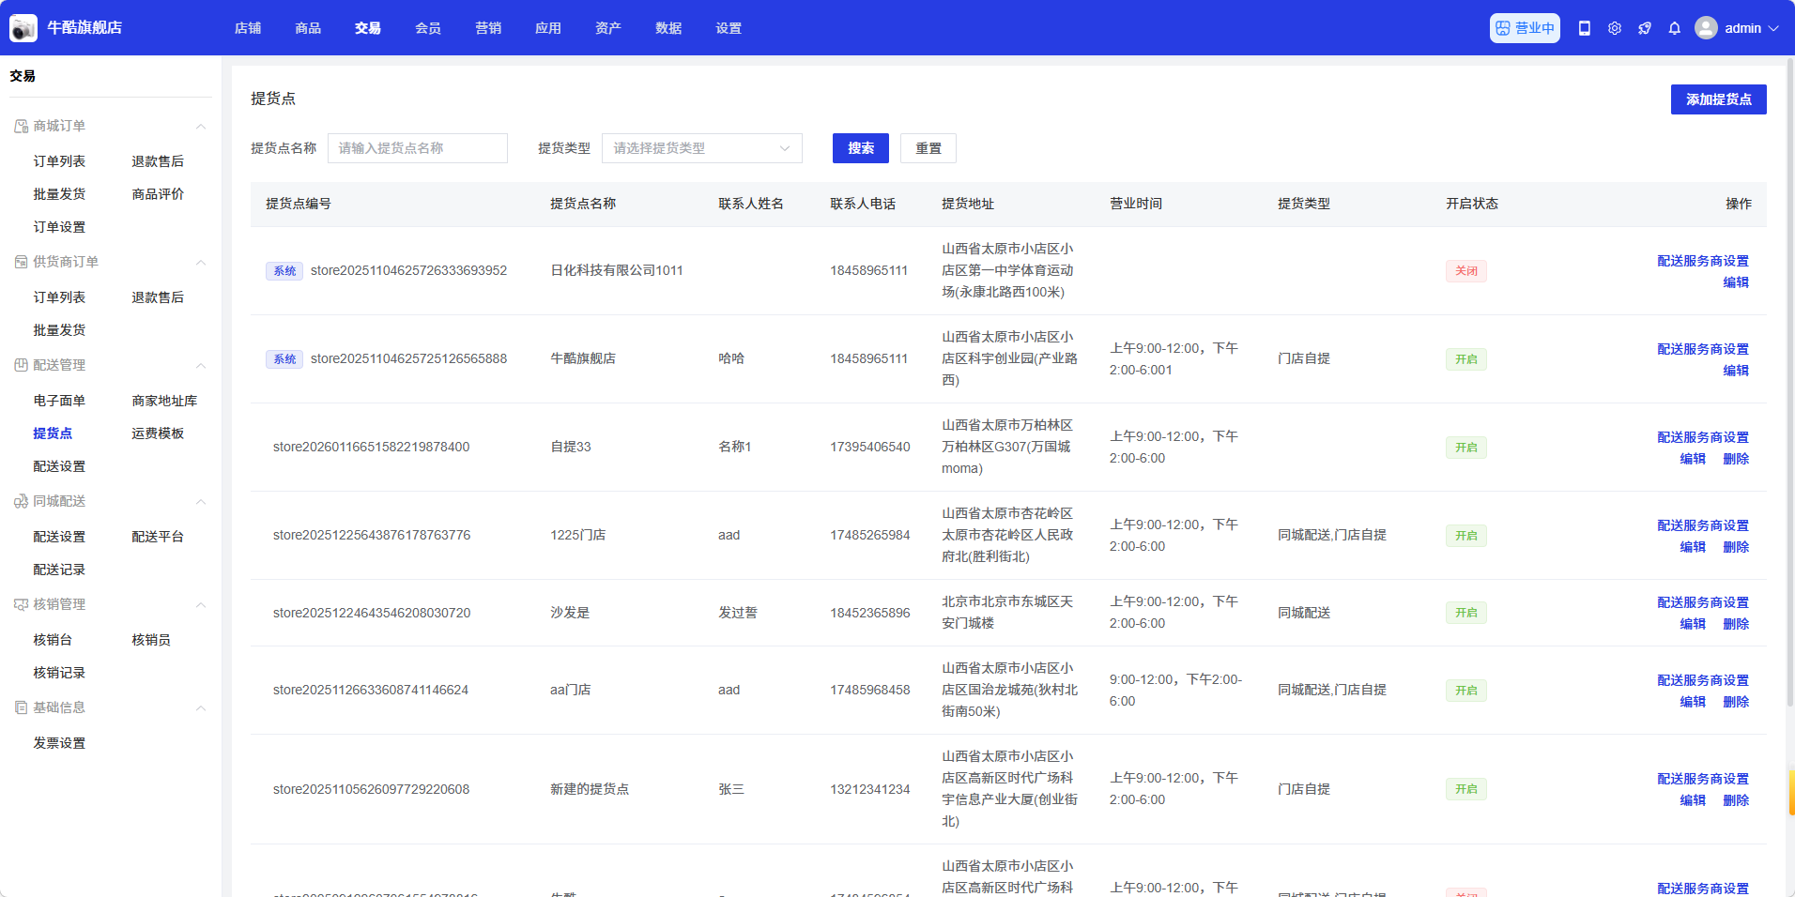
Task: Collapse the 同城配送 sidebar group
Action: [200, 502]
